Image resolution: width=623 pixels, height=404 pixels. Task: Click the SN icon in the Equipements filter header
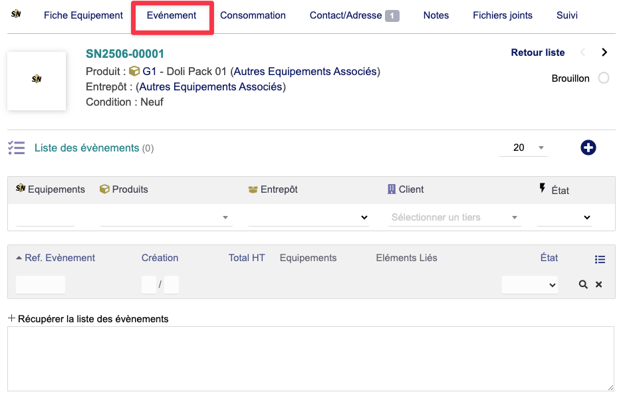(21, 188)
